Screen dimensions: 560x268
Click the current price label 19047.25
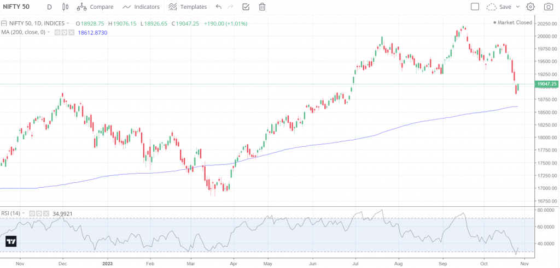(x=546, y=84)
